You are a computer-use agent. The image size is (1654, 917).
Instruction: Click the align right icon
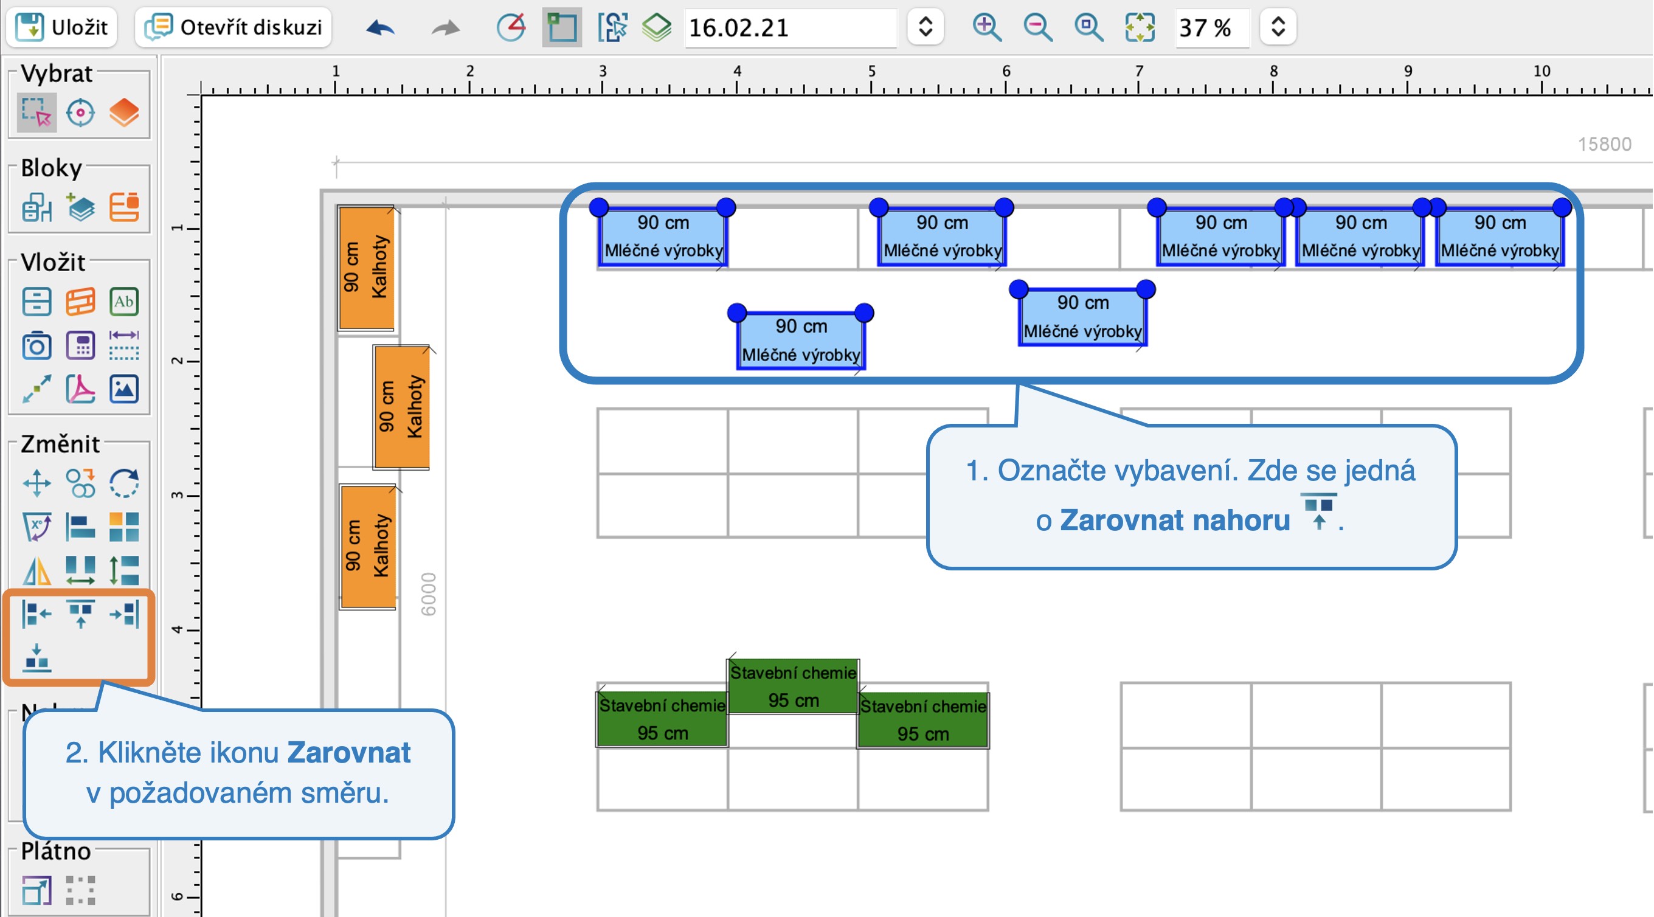(124, 614)
